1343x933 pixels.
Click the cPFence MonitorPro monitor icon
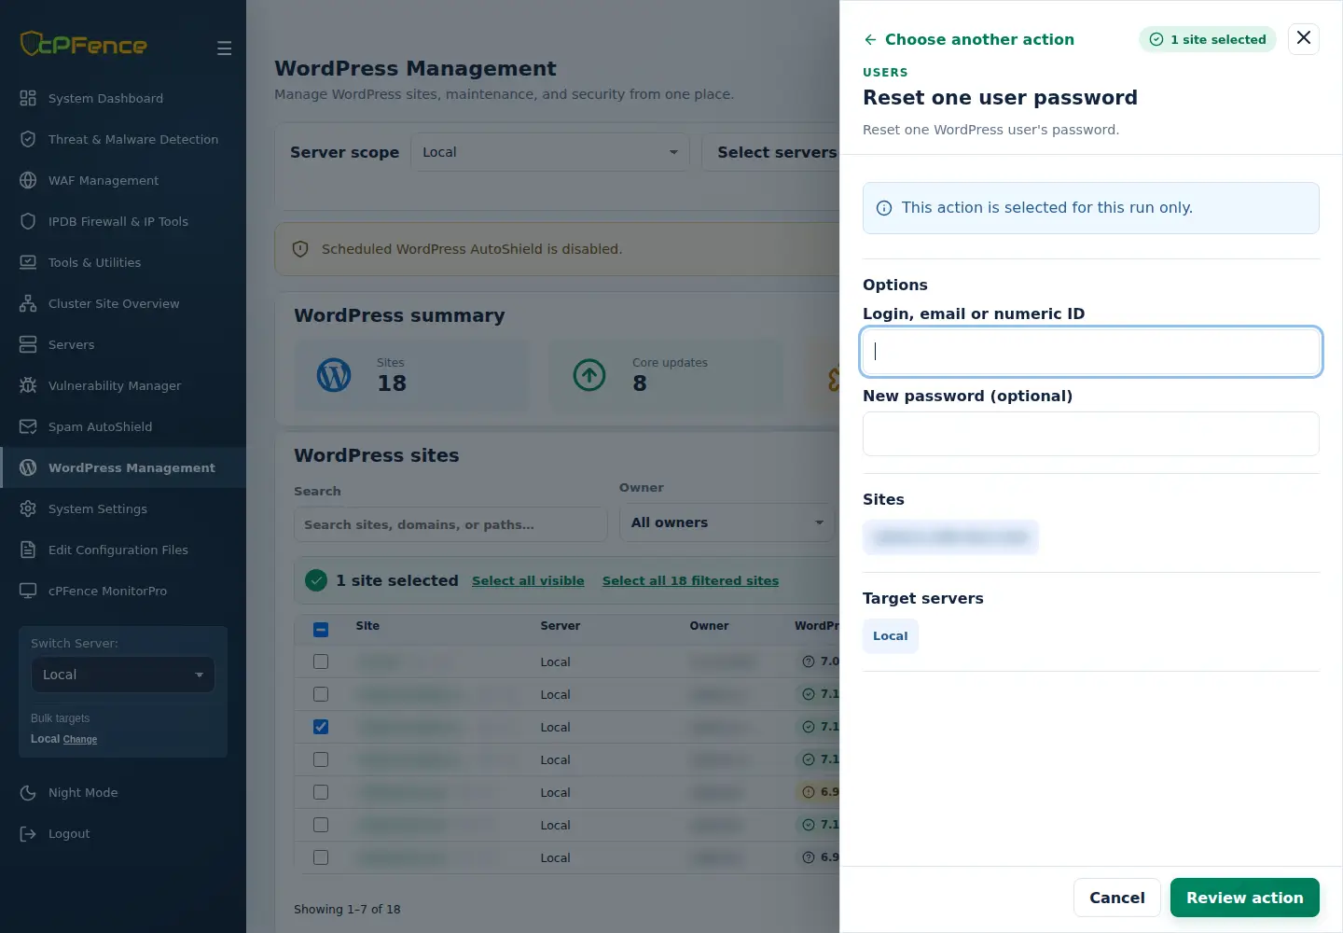coord(28,591)
